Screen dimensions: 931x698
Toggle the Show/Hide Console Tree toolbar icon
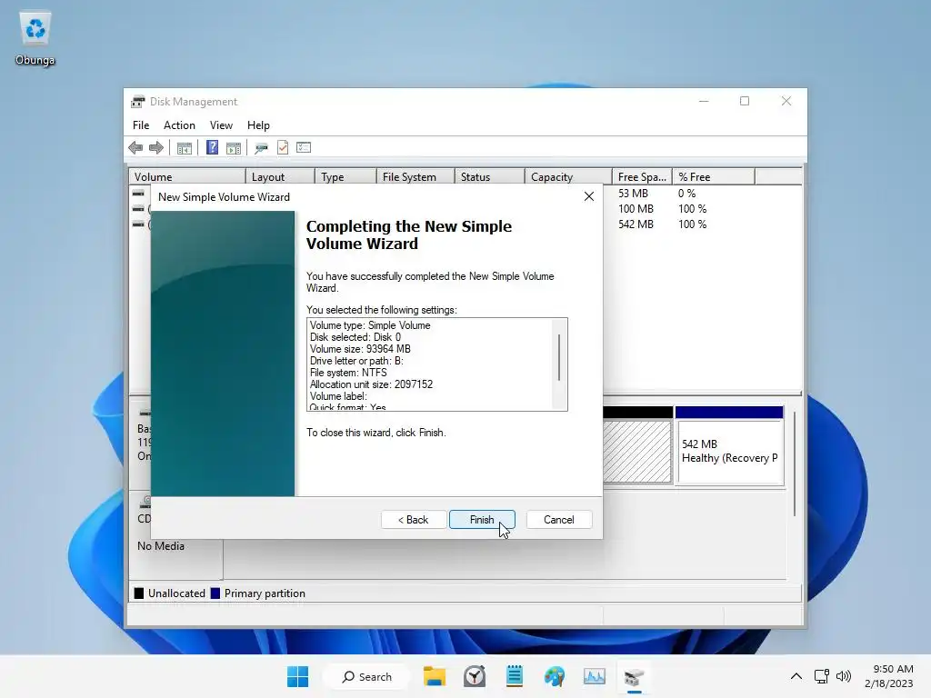pyautogui.click(x=184, y=148)
